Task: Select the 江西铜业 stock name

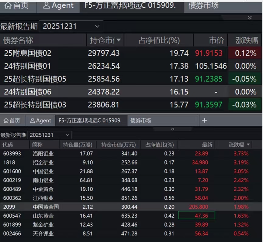Action: (x=43, y=198)
